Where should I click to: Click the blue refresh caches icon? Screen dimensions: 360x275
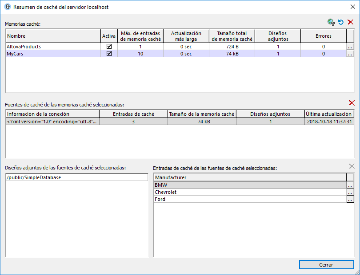(341, 22)
